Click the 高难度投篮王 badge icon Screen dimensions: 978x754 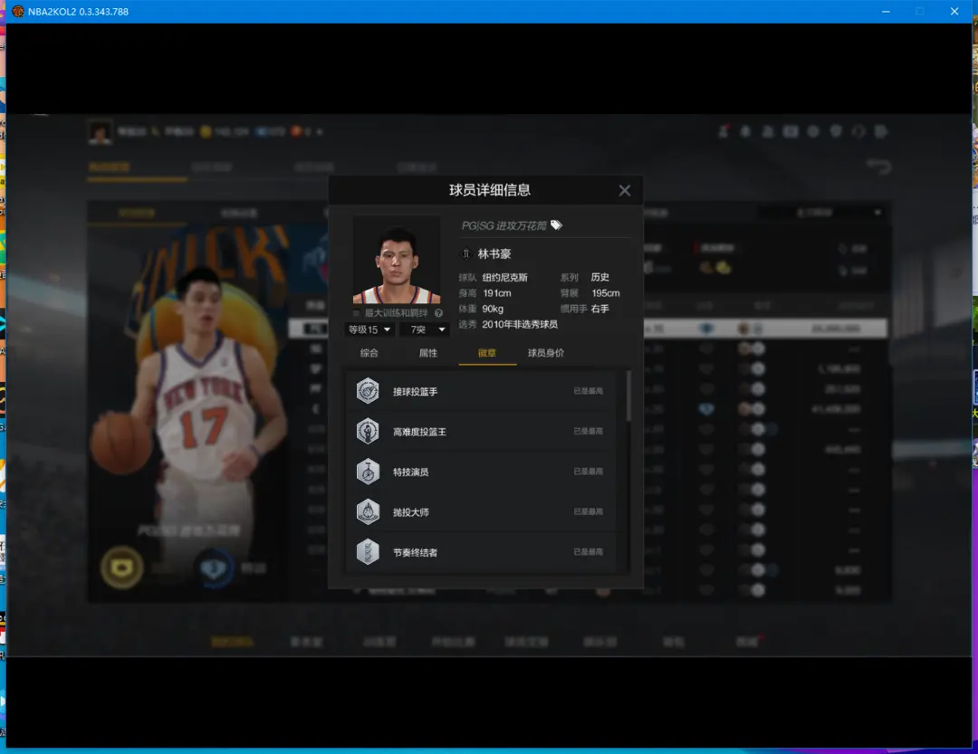368,431
